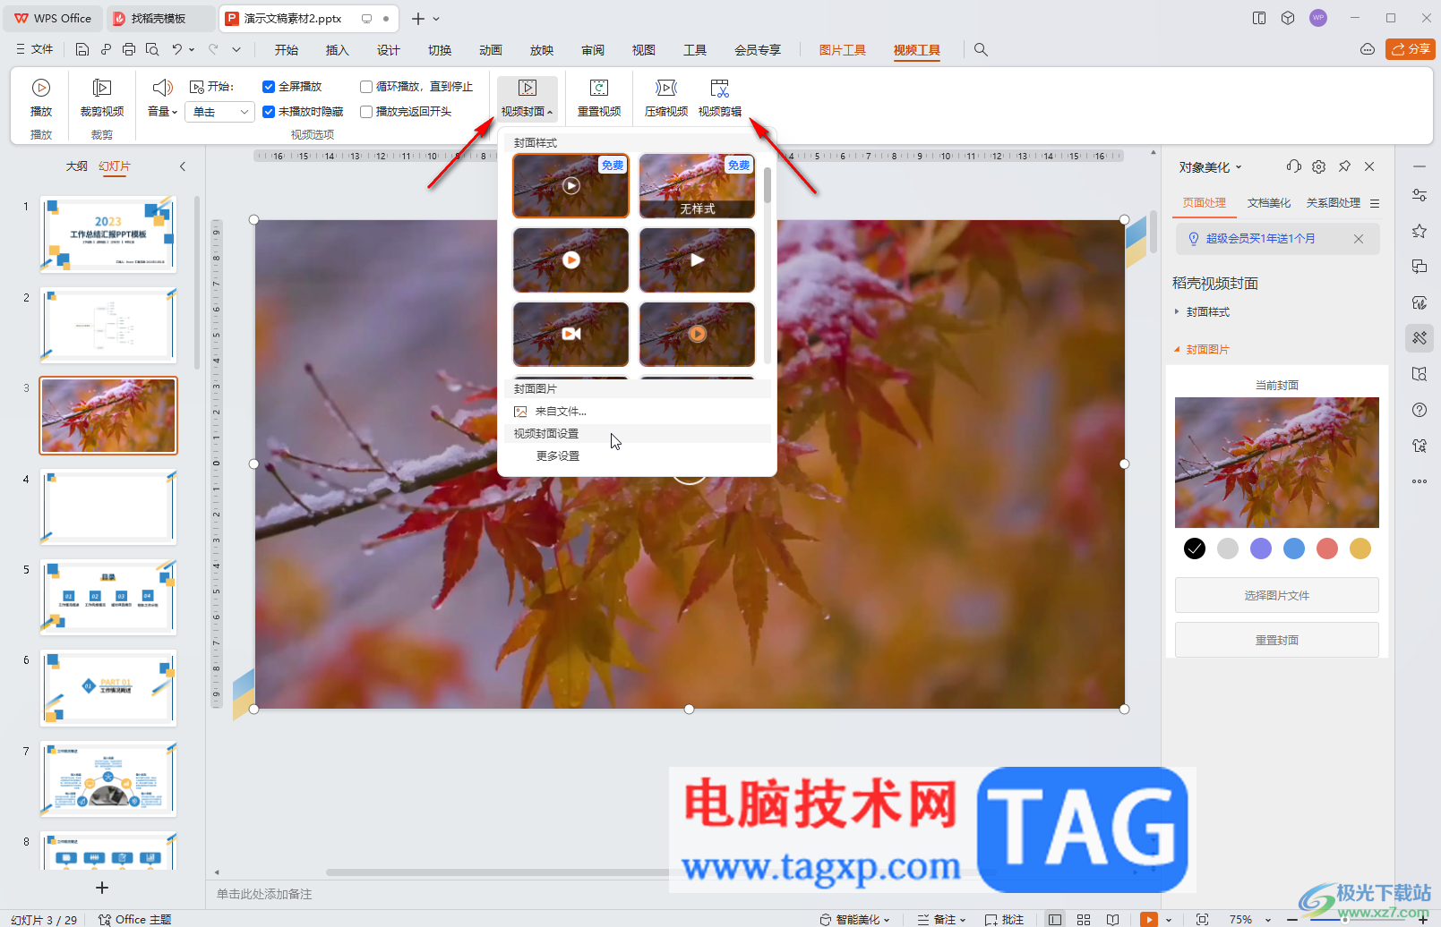Close the promo banner with X
1441x927 pixels.
point(1359,239)
